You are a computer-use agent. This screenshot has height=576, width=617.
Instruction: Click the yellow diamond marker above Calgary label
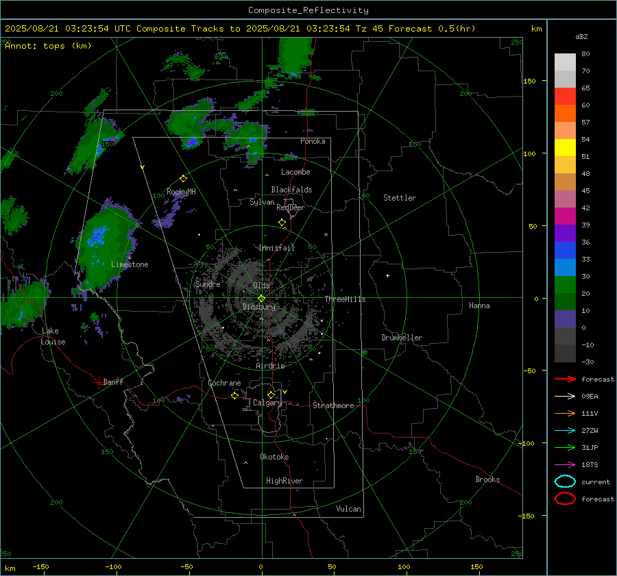[271, 395]
